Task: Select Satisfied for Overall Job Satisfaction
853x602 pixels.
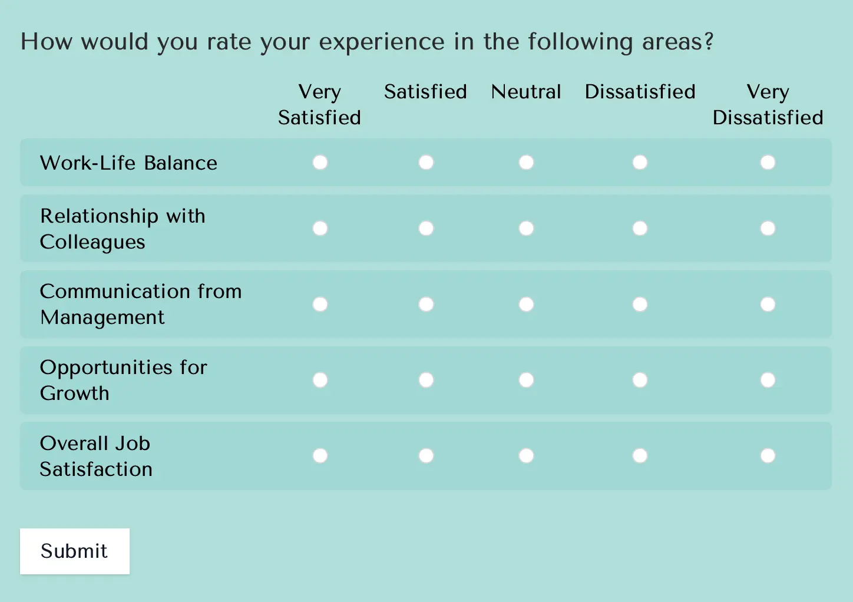Action: [x=426, y=456]
